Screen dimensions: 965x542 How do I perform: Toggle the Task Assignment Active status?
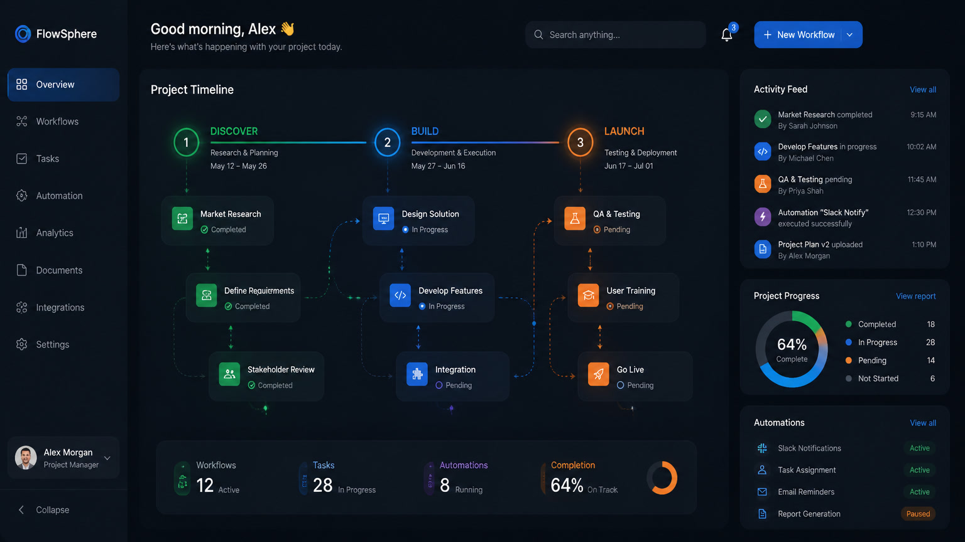[919, 470]
